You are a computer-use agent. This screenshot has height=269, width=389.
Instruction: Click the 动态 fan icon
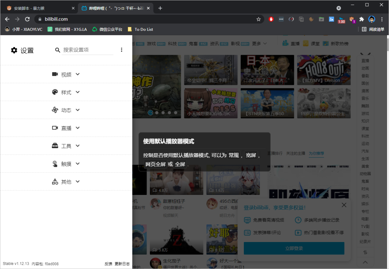(55, 110)
